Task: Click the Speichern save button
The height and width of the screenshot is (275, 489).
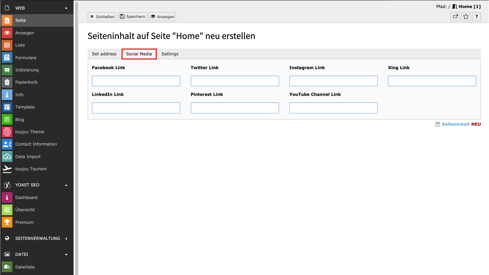Action: [132, 17]
